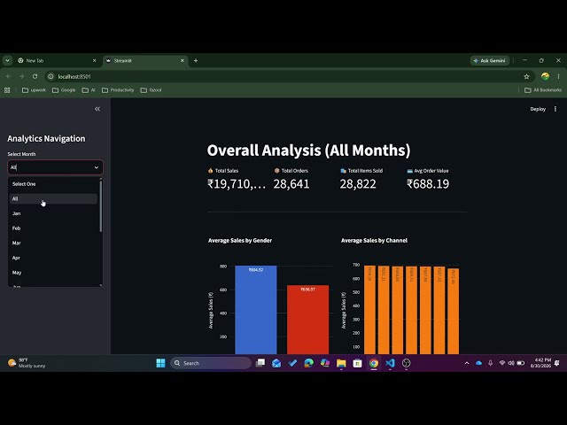
Task: Open Microsoft Edge from the taskbar
Action: [309, 363]
